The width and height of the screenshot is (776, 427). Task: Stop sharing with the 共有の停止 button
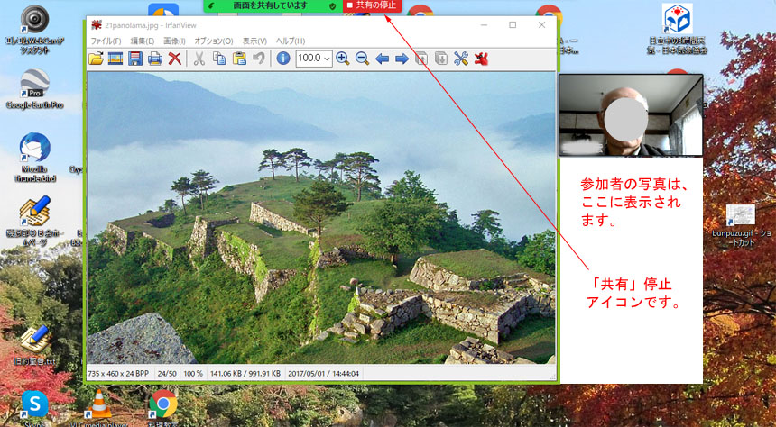(x=372, y=5)
